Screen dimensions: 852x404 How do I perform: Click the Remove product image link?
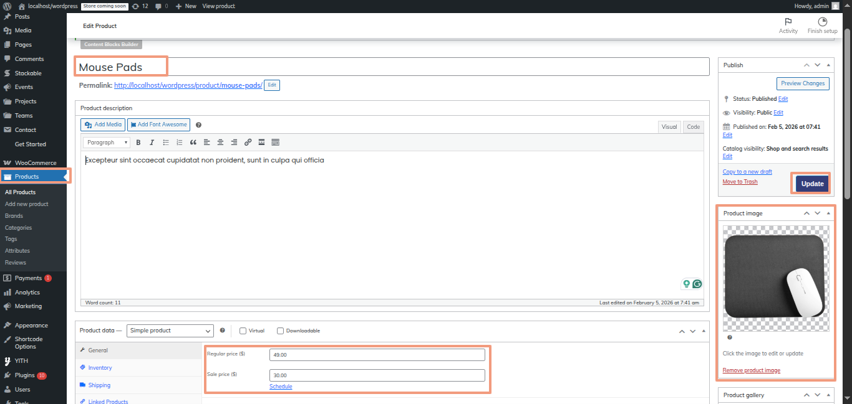point(751,370)
